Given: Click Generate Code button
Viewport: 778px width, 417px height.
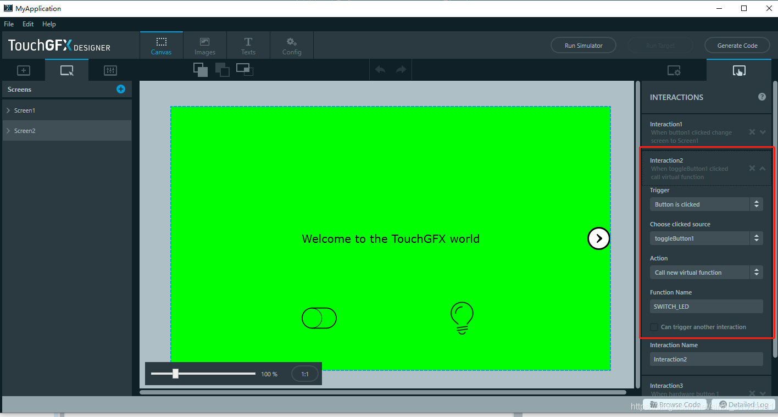Looking at the screenshot, I should (x=737, y=46).
